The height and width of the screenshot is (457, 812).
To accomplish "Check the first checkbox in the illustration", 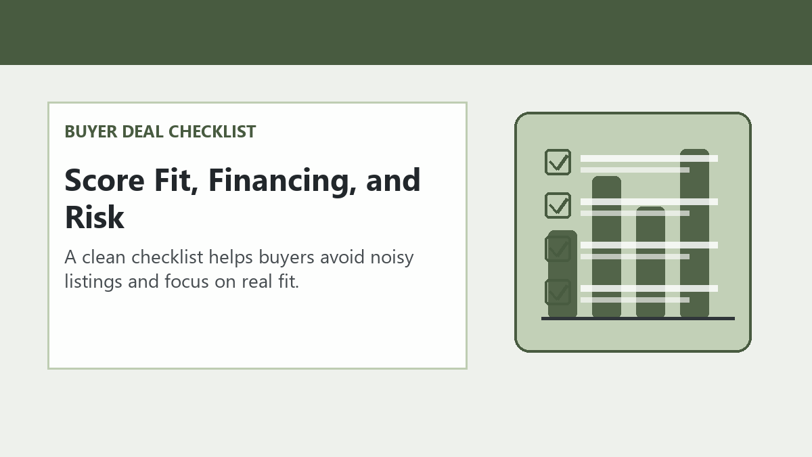I will (558, 162).
